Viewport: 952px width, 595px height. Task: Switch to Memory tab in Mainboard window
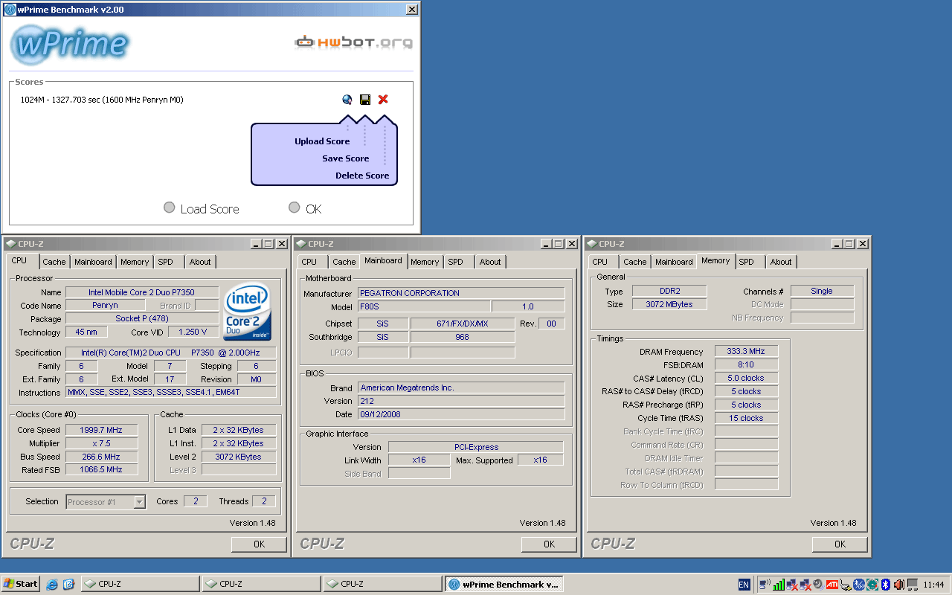tap(425, 262)
